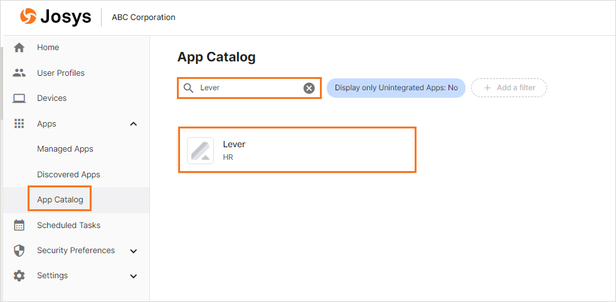Image resolution: width=616 pixels, height=302 pixels.
Task: Select App Catalog in the sidebar
Action: pos(60,200)
